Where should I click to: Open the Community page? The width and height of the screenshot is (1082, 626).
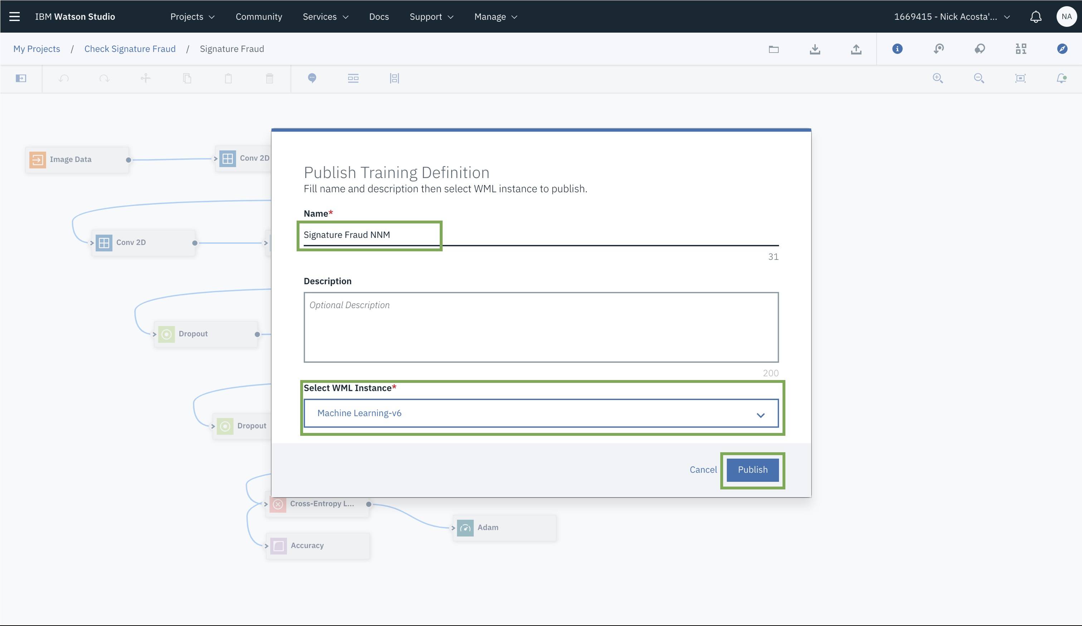click(259, 17)
